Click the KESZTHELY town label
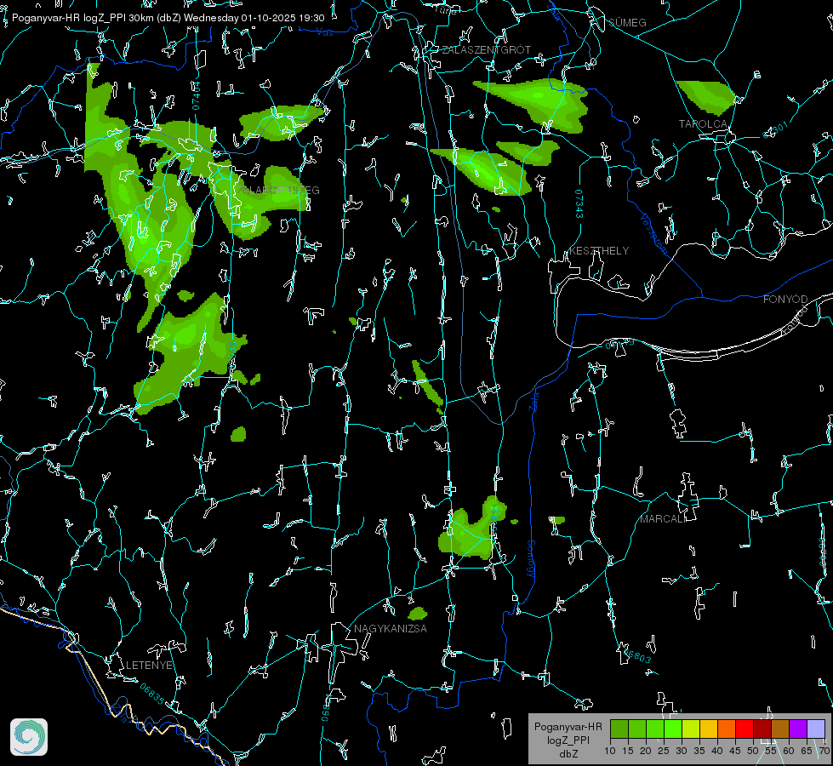Image resolution: width=833 pixels, height=766 pixels. tap(599, 250)
